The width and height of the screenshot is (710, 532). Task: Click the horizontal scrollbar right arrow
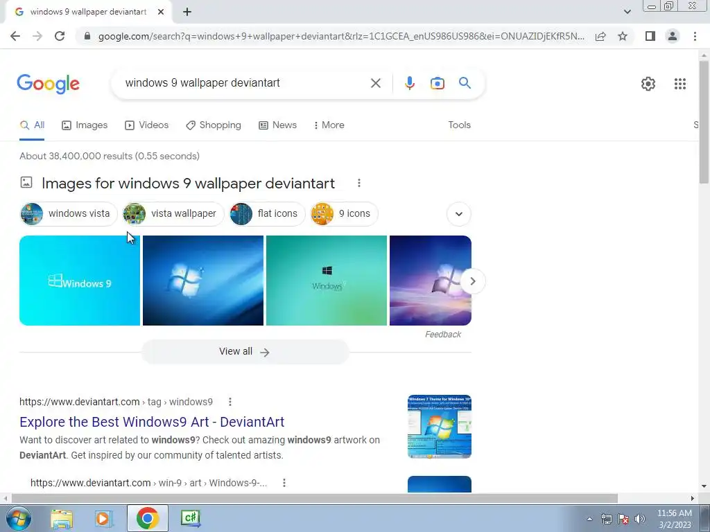tap(693, 498)
